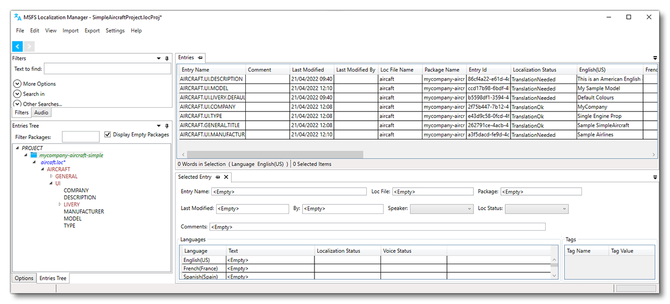Screen dimensions: 670x304
Task: Uncheck Display Empty Packages checkbox
Action: point(108,135)
